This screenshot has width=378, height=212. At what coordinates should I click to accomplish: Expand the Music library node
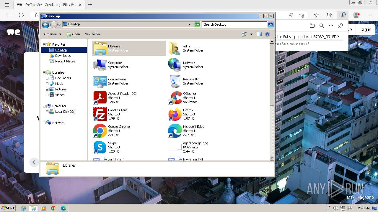47,84
